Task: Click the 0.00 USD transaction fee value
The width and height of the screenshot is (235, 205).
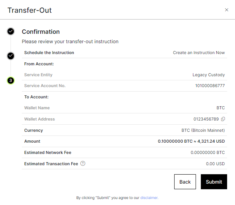Action: [x=215, y=164]
